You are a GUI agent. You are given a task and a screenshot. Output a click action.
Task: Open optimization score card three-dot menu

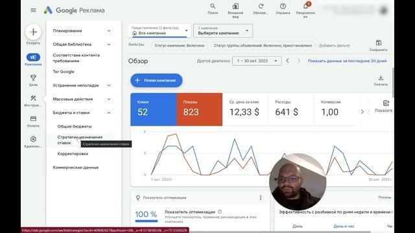(261, 197)
